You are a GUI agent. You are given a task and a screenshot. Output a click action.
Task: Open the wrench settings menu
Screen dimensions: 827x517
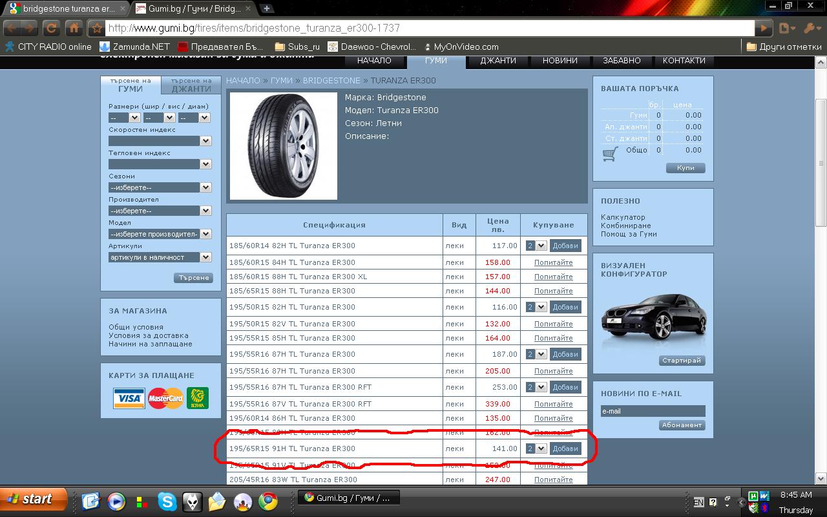point(811,28)
